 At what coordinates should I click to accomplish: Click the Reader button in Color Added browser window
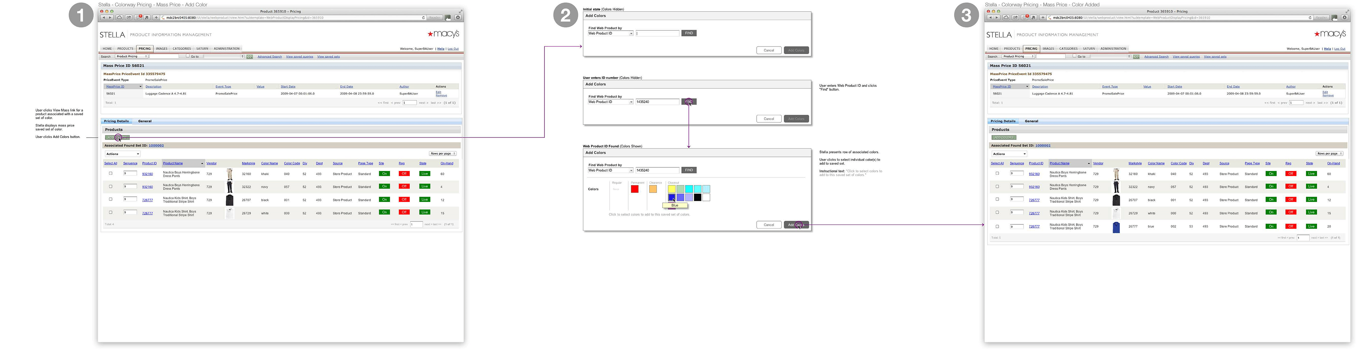click(1321, 17)
